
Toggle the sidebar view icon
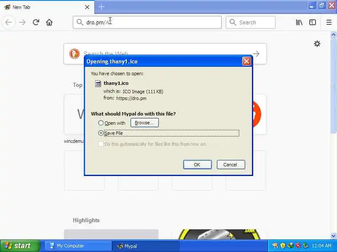point(312,22)
